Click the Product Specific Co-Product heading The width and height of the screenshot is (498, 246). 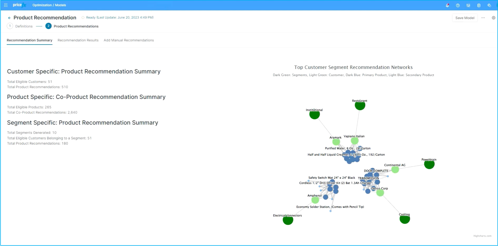click(86, 97)
